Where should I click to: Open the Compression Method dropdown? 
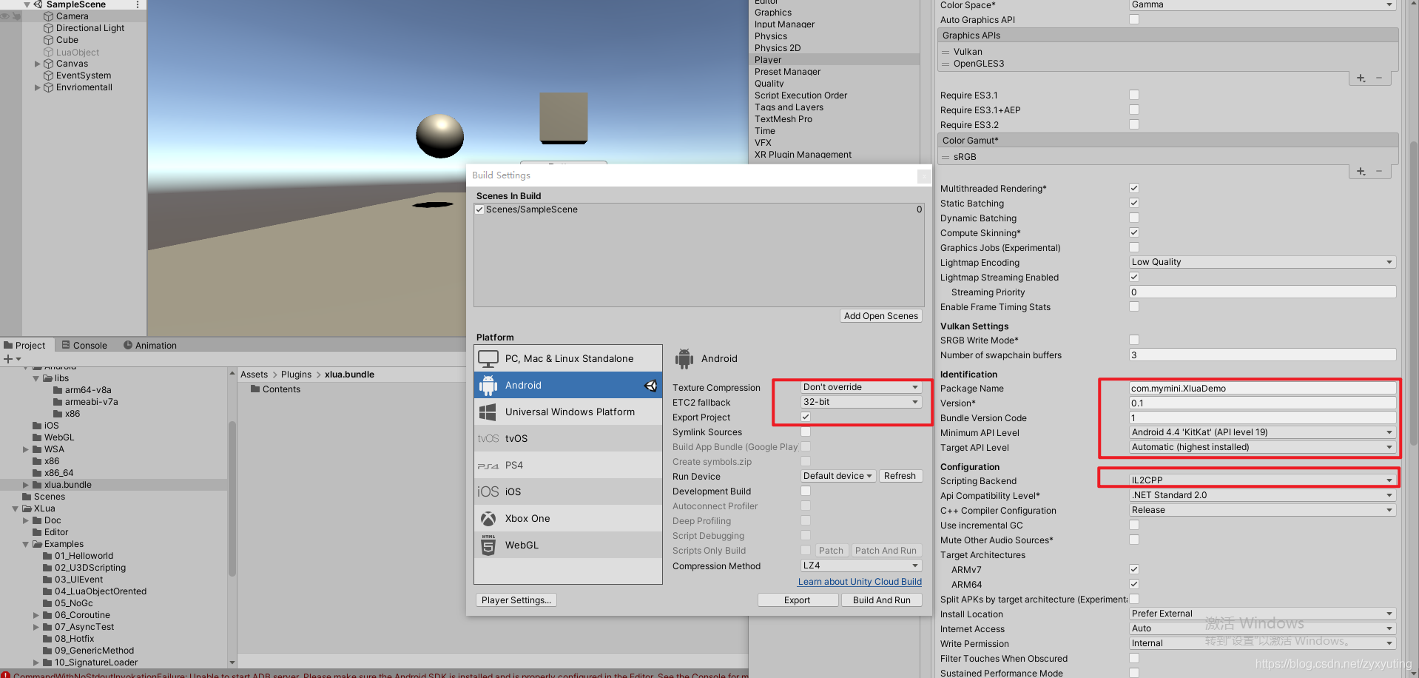click(x=861, y=565)
